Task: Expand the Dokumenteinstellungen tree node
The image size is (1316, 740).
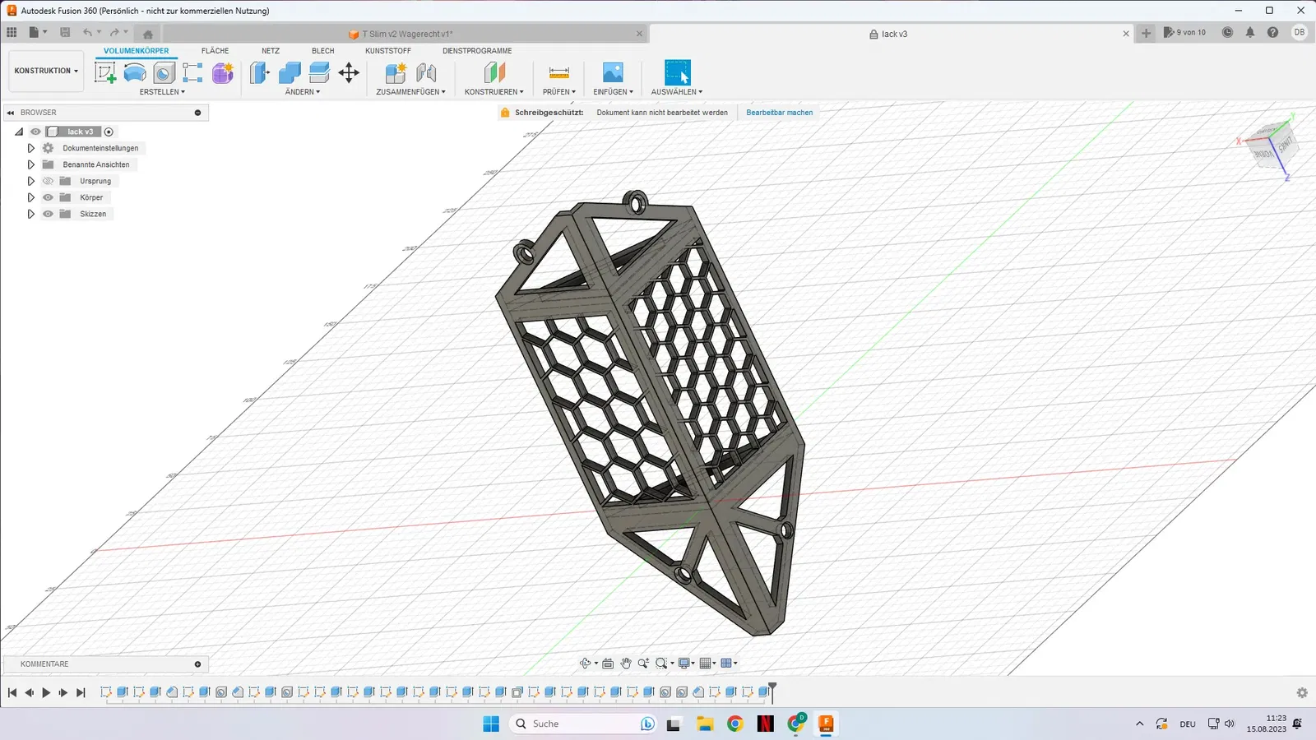Action: 31,148
